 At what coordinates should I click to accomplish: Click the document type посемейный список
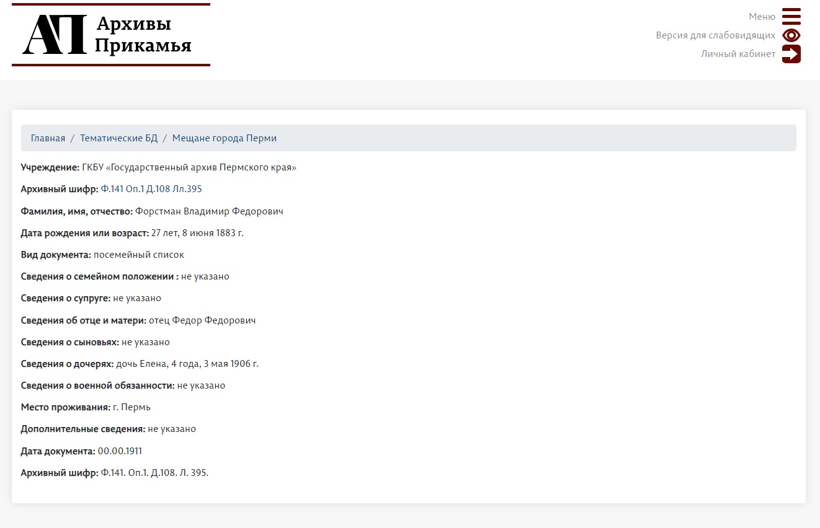pyautogui.click(x=138, y=255)
